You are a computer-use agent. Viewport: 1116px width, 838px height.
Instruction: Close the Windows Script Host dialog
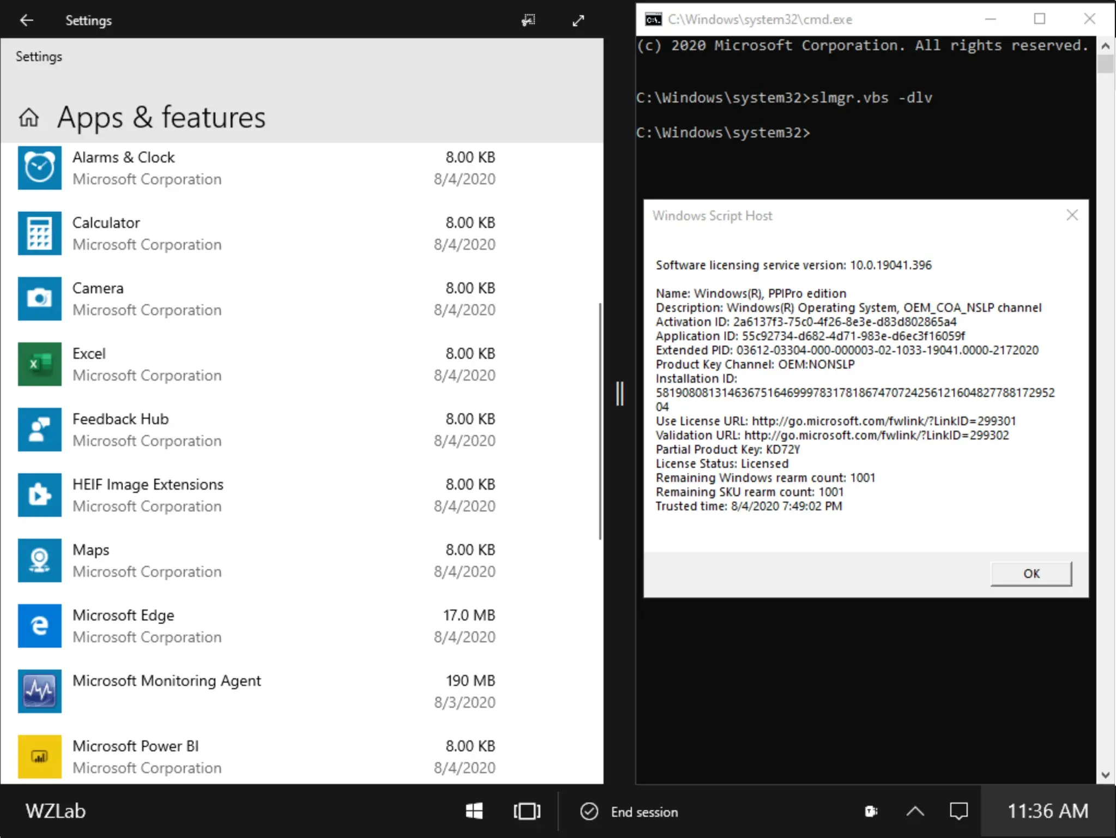click(x=1072, y=215)
